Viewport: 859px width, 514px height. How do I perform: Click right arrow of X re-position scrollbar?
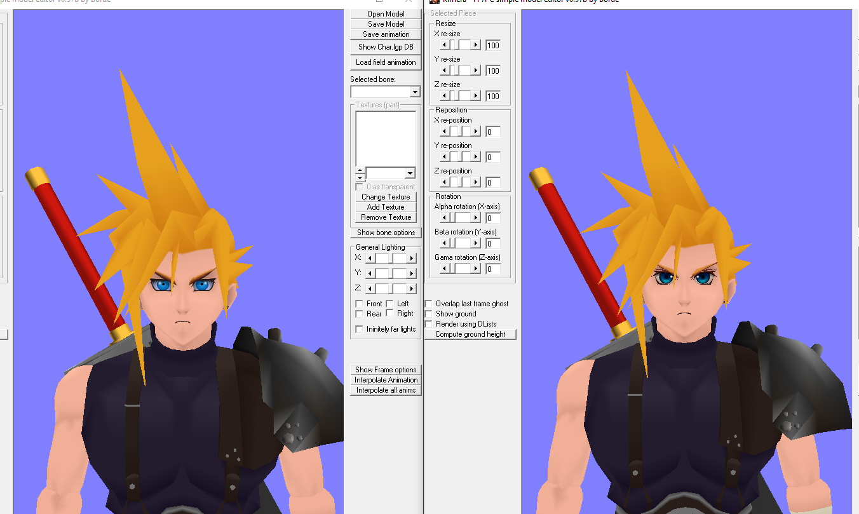coord(476,132)
